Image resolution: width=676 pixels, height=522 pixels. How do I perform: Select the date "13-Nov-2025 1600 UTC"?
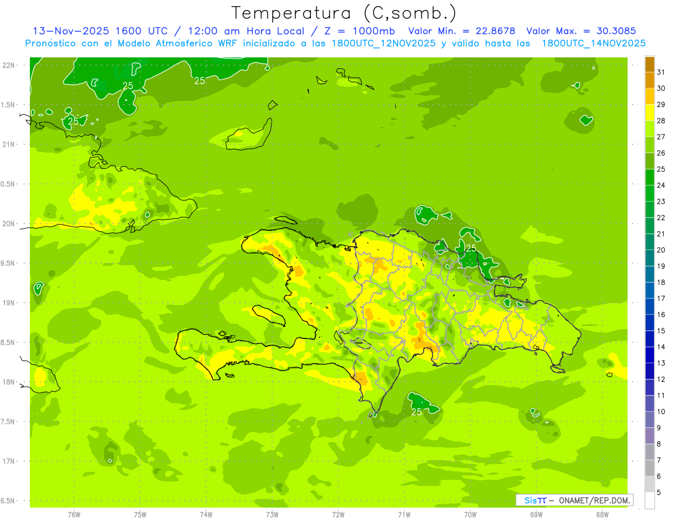click(100, 31)
